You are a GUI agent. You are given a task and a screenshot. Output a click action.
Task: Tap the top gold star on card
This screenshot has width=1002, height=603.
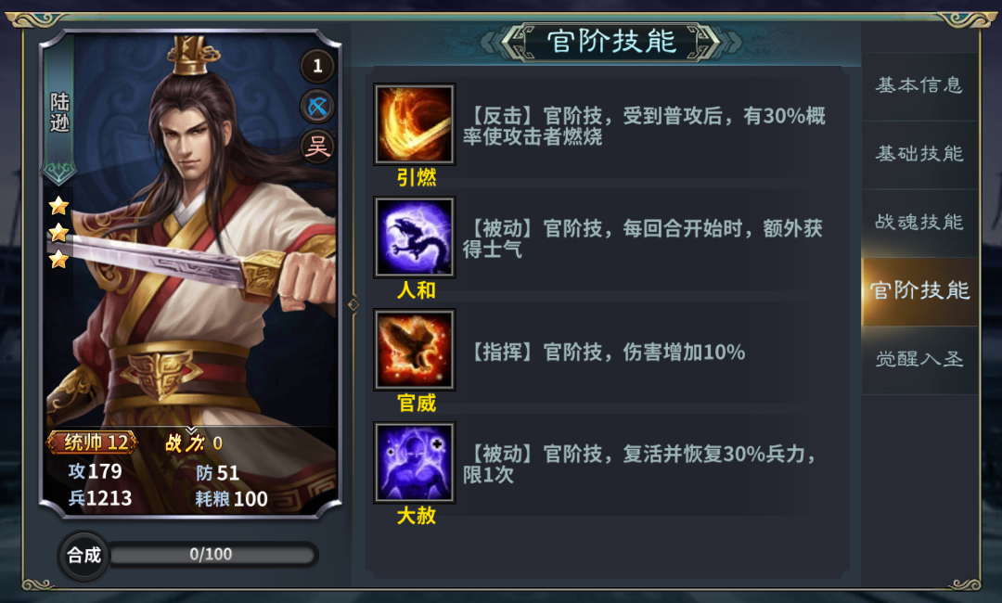(x=58, y=206)
